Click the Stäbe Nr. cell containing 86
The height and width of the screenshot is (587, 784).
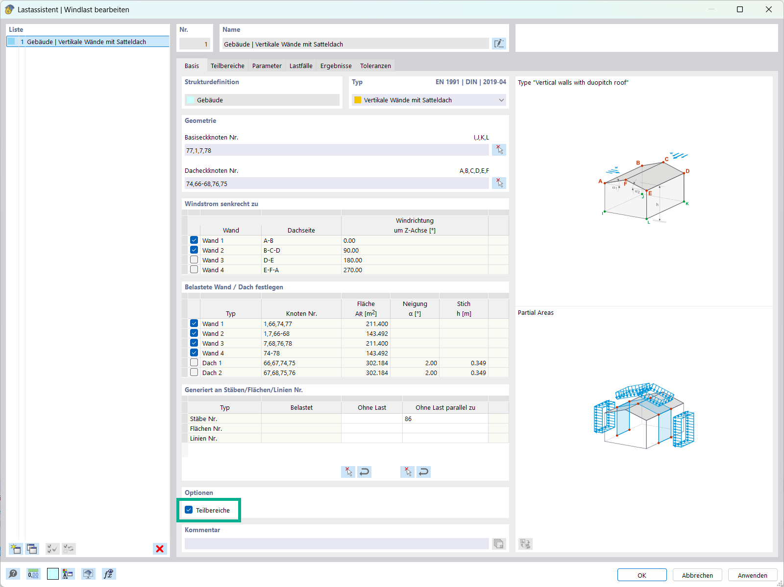[x=445, y=419]
